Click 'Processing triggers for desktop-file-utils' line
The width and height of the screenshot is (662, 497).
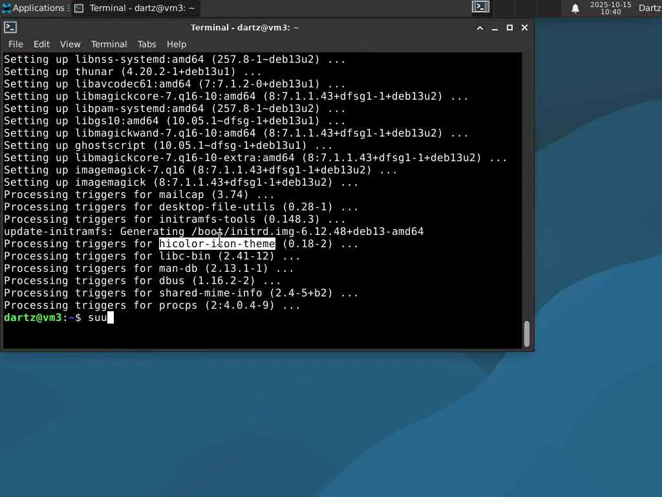pyautogui.click(x=181, y=207)
